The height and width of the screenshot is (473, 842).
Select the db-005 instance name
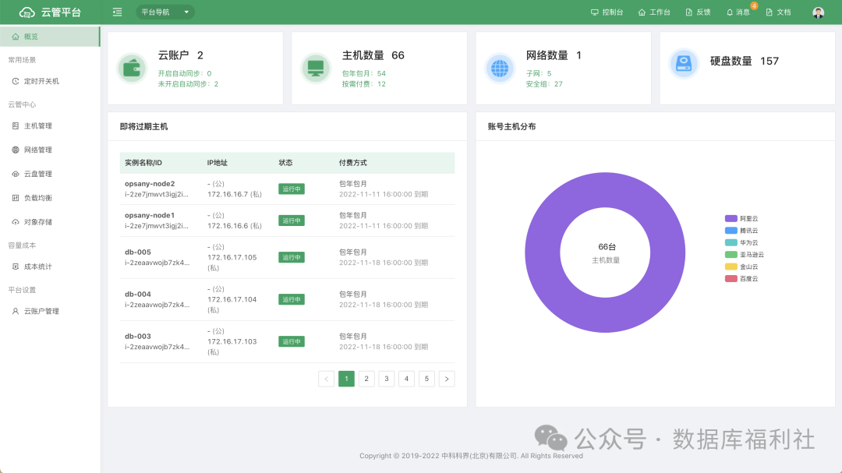pos(138,252)
